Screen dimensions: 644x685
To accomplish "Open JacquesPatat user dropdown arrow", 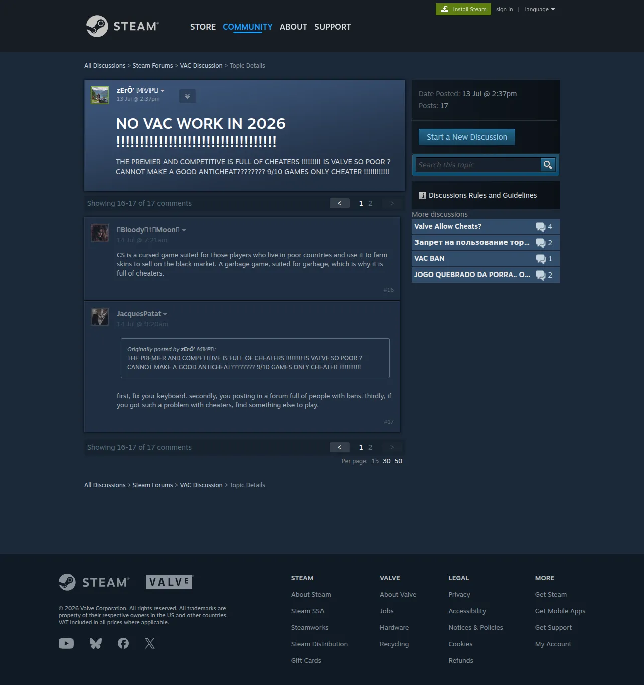I will [165, 314].
